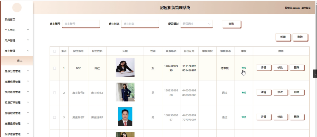The image size is (317, 137).
Task: Select the 房主 submenu item
Action: (17, 61)
